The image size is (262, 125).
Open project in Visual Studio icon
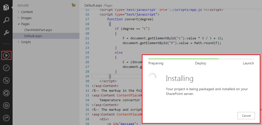click(x=6, y=80)
